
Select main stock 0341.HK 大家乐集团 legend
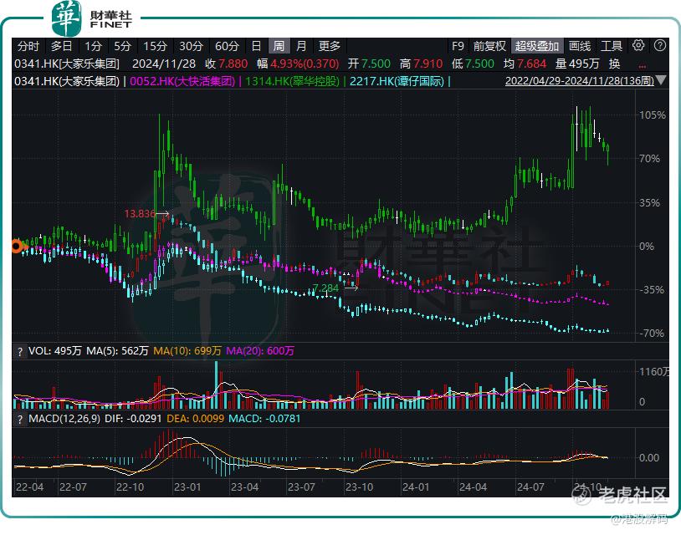(67, 81)
